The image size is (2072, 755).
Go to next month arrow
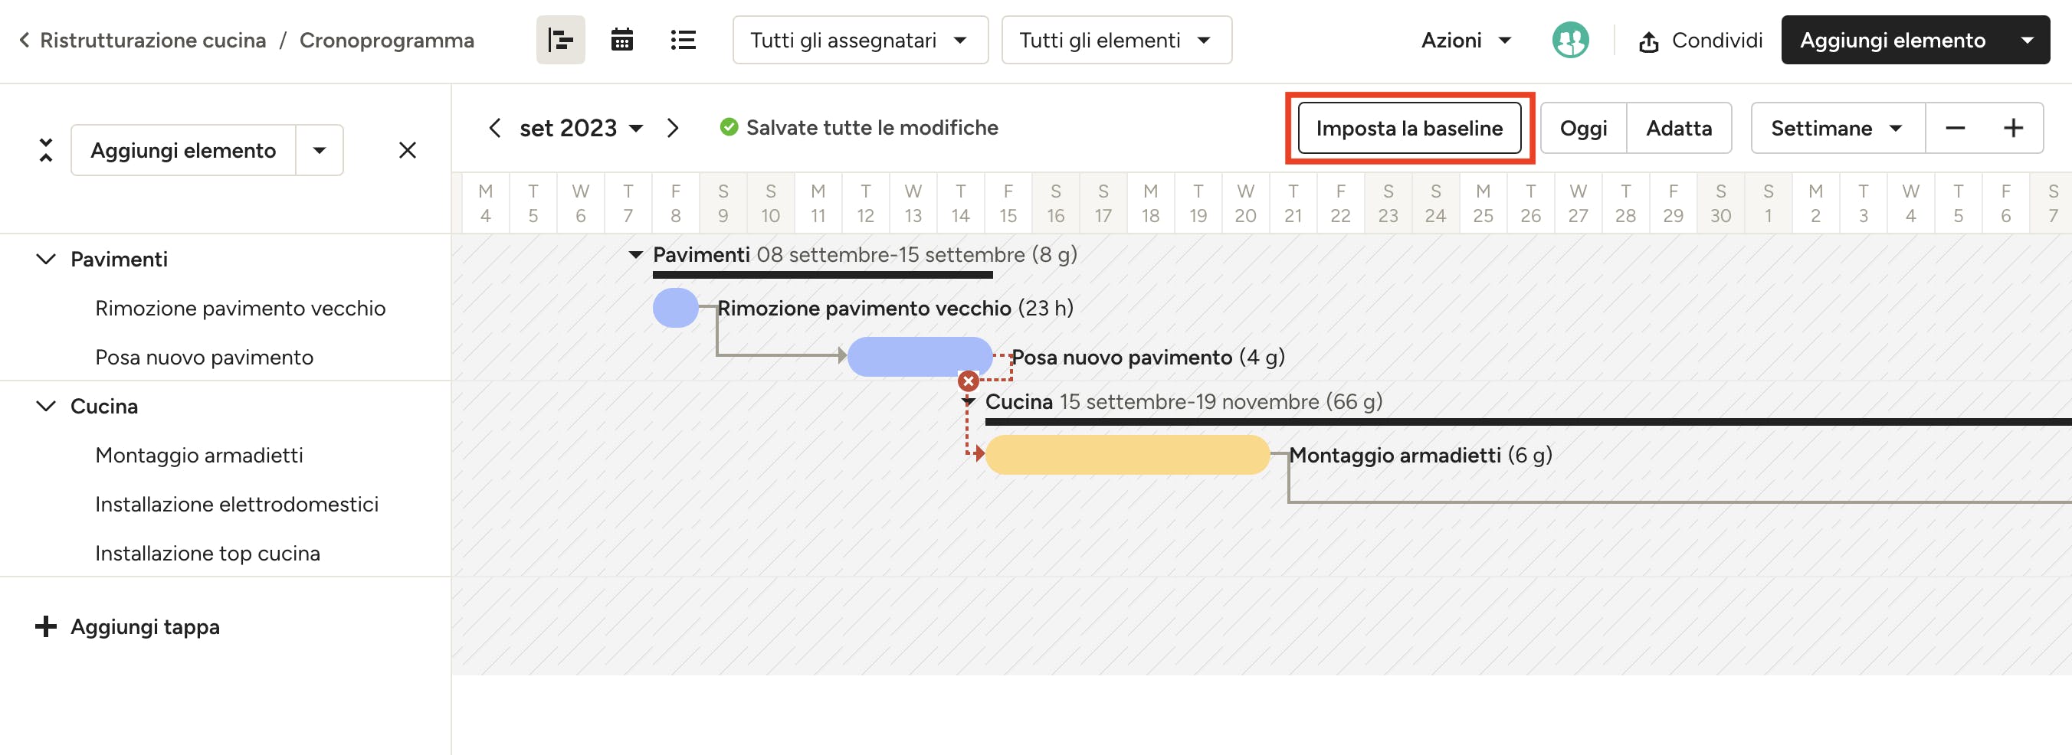coord(673,128)
